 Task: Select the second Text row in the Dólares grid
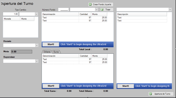[75, 62]
